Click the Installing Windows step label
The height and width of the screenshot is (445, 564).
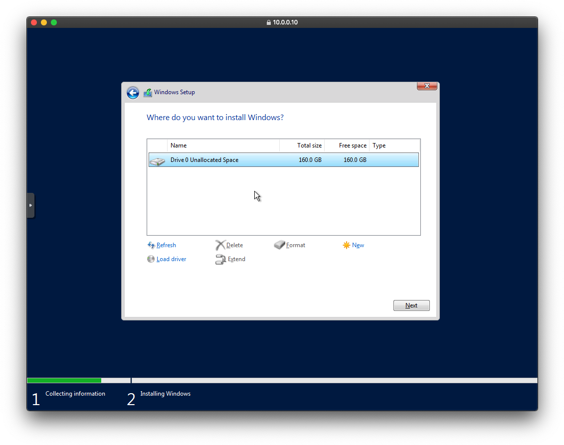click(166, 394)
